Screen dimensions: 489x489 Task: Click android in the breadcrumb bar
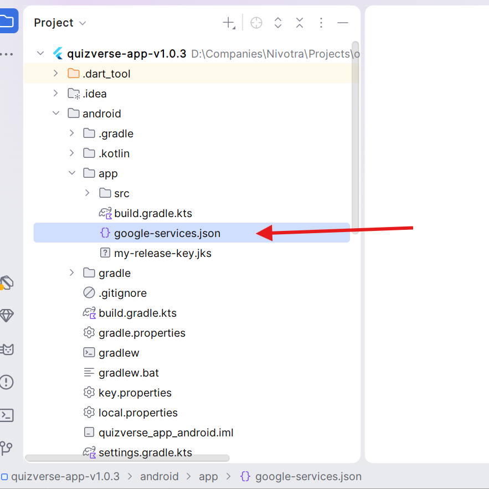click(x=159, y=476)
